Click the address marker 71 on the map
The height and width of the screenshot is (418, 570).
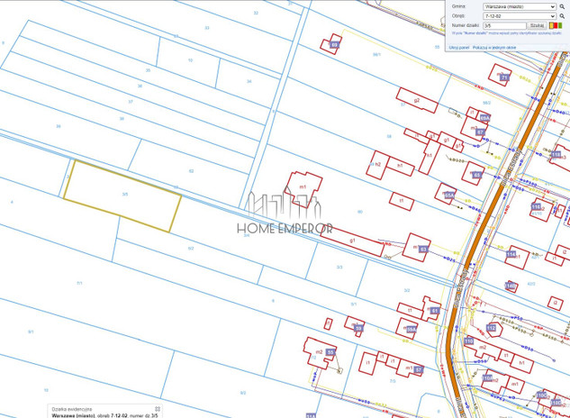(x=504, y=78)
